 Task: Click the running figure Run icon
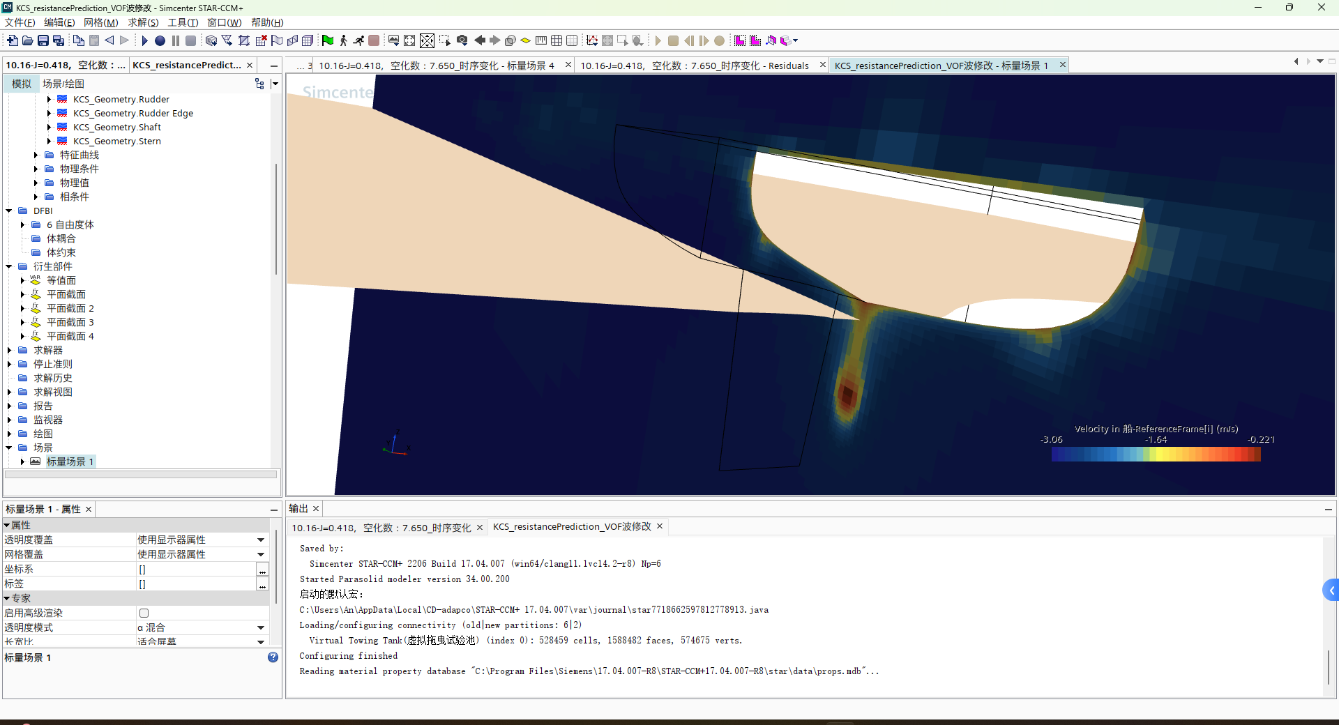[x=358, y=40]
